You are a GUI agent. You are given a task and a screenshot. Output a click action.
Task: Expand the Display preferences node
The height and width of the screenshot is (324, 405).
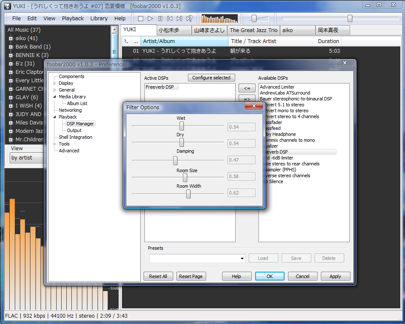click(55, 84)
